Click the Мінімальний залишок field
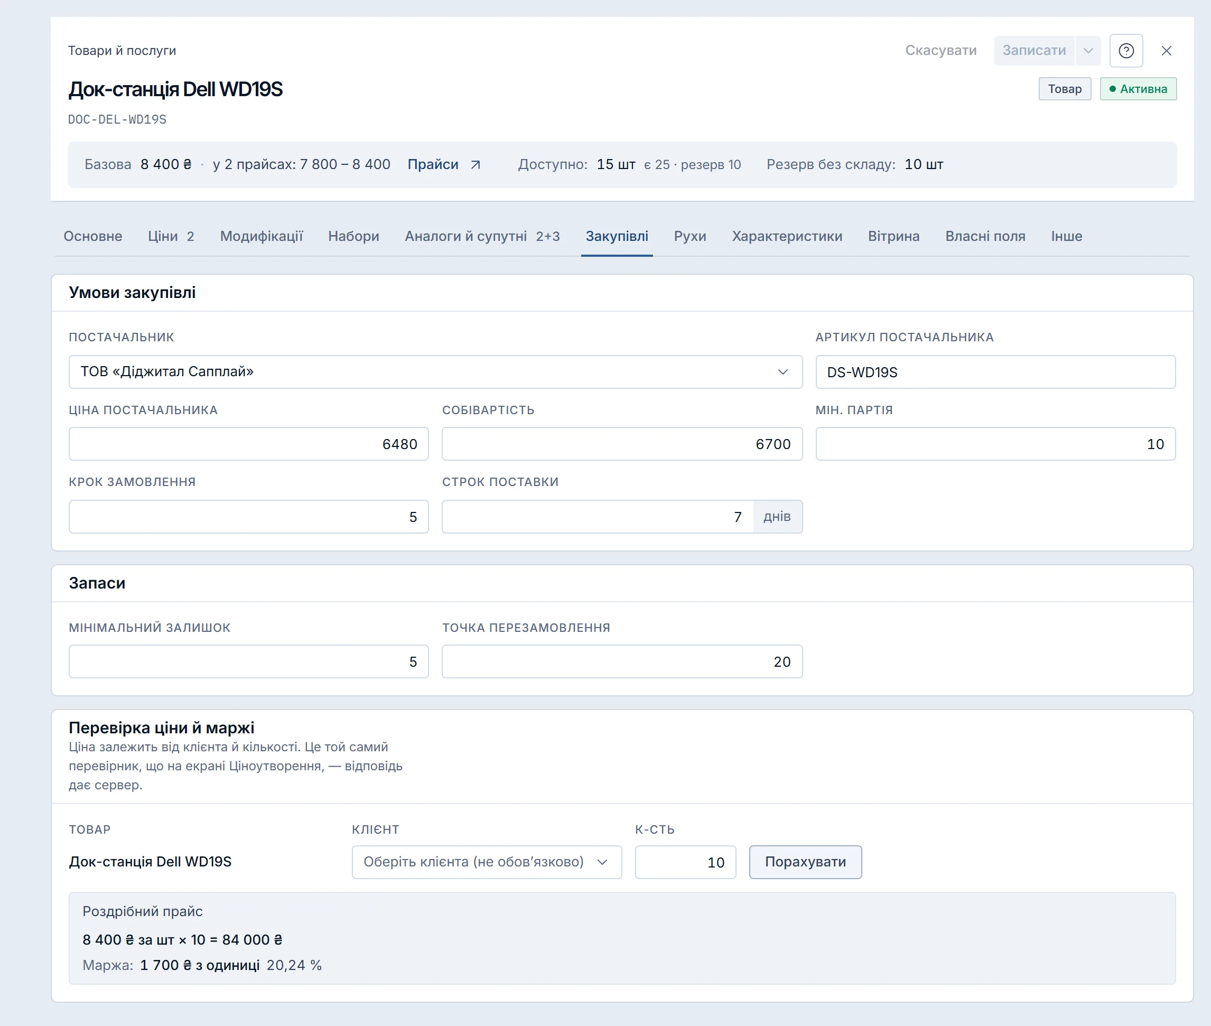This screenshot has width=1211, height=1026. [248, 661]
